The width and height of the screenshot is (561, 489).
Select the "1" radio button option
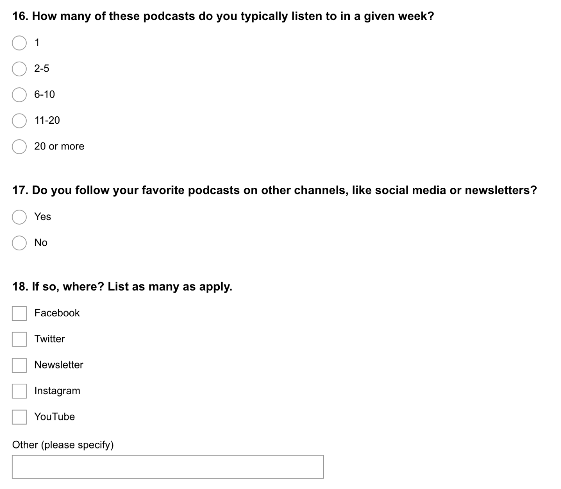tap(19, 43)
